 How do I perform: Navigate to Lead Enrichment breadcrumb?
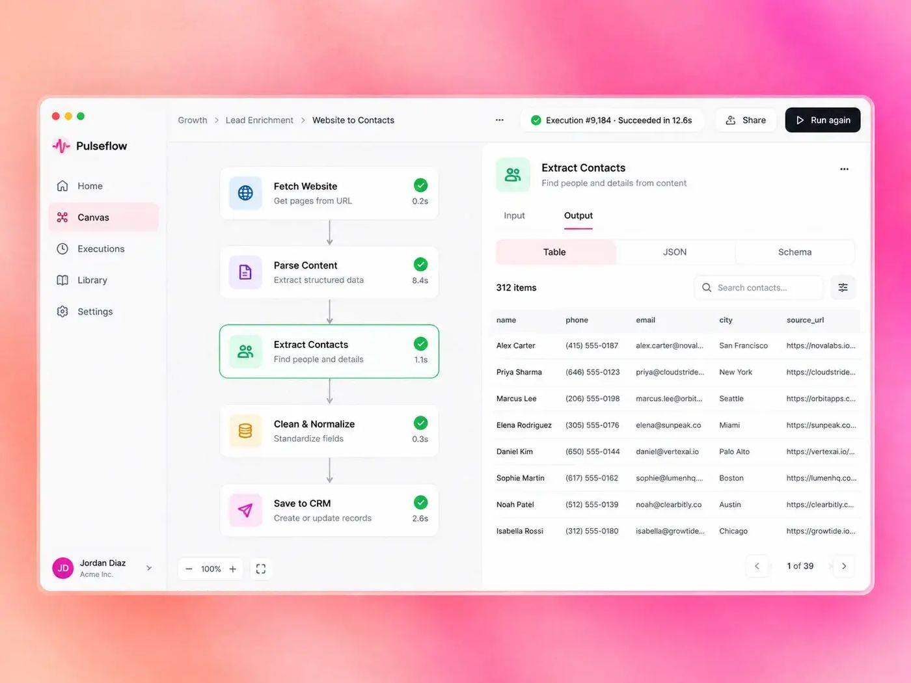[260, 120]
